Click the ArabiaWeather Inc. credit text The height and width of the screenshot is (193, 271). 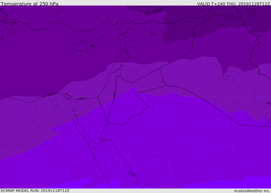[x=252, y=191]
